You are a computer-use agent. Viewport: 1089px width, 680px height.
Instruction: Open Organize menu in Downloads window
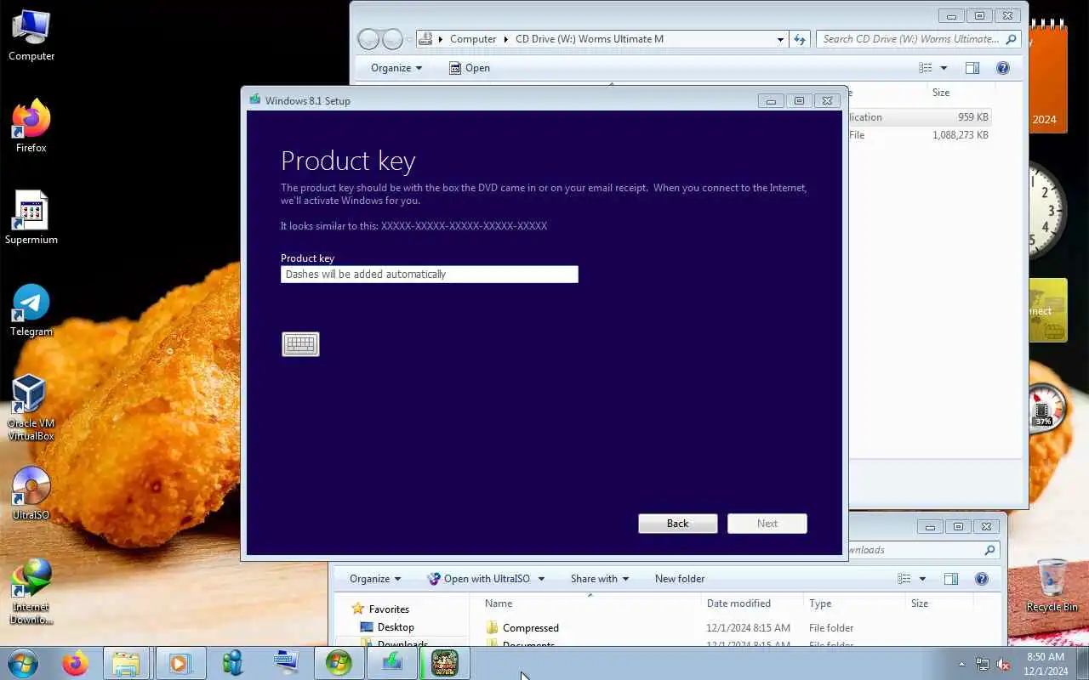[375, 579]
